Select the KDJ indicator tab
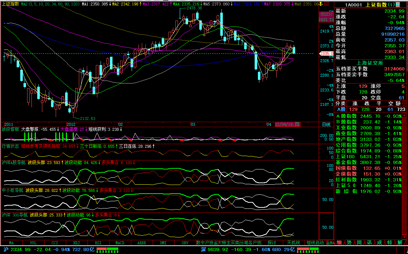This screenshot has width=408, height=254. coord(77,243)
